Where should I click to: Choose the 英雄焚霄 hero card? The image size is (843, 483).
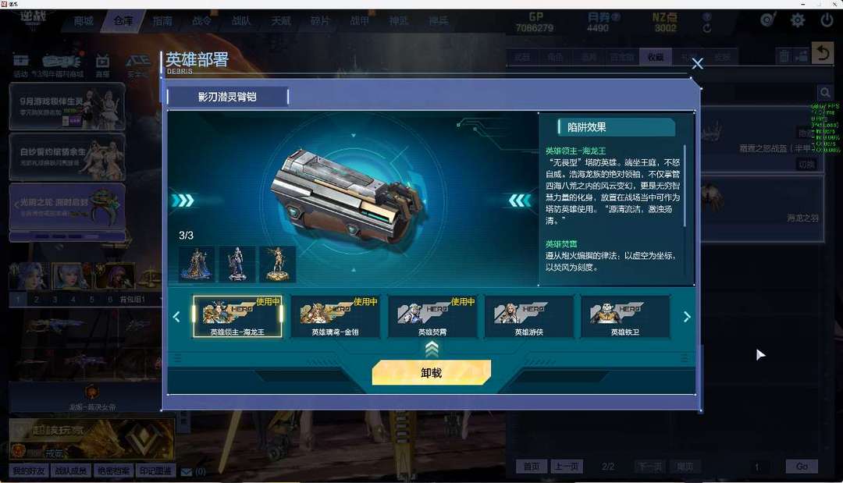coord(432,317)
